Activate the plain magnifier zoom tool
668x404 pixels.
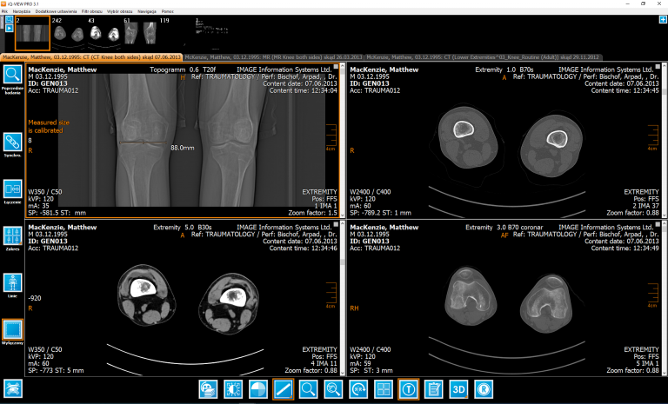coord(308,389)
